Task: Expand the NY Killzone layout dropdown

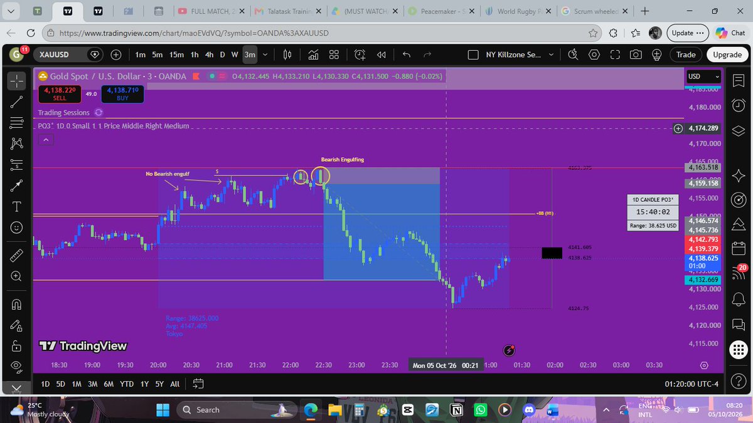Action: coord(552,55)
